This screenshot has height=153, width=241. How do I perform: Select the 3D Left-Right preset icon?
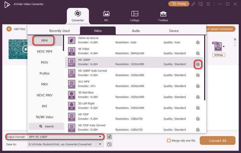click(x=72, y=106)
